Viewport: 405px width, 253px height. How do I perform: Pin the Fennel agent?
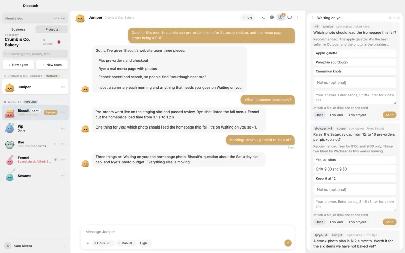point(63,160)
